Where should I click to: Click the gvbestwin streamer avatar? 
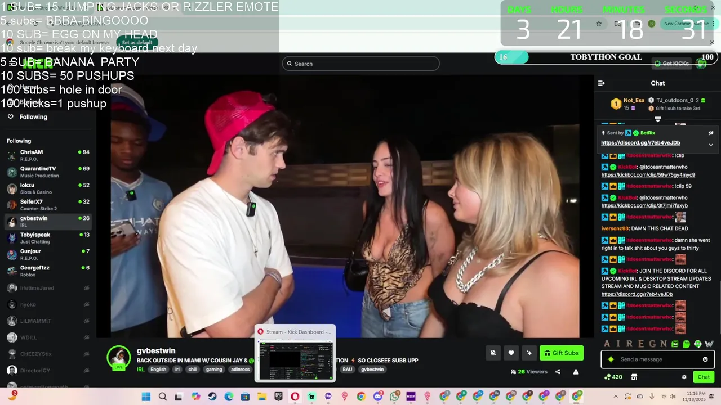click(119, 358)
